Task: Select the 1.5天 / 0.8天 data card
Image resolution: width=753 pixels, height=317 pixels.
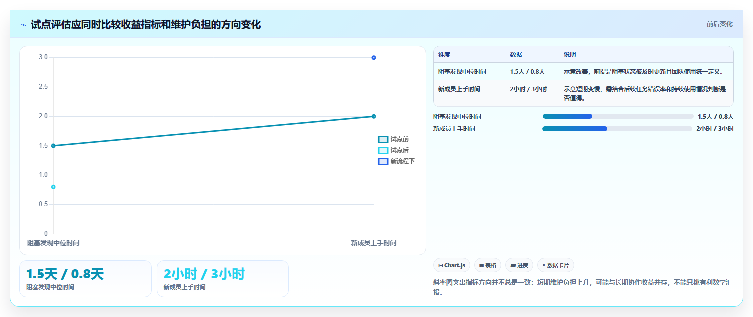Action: pos(85,279)
